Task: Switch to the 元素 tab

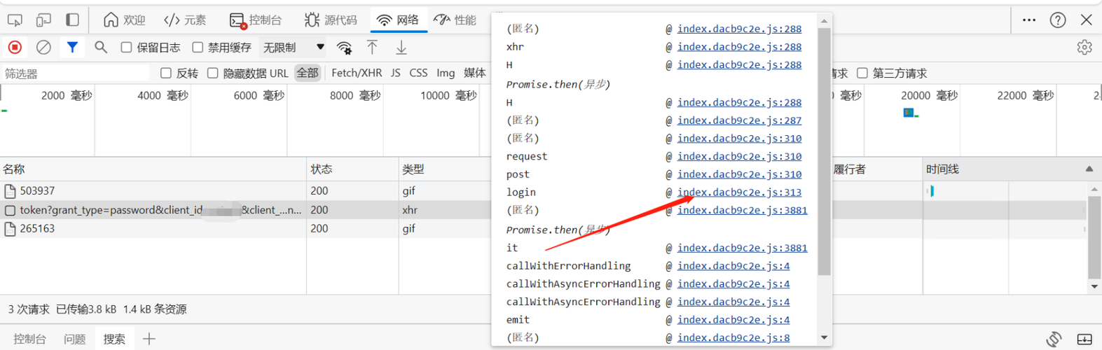Action: (185, 20)
